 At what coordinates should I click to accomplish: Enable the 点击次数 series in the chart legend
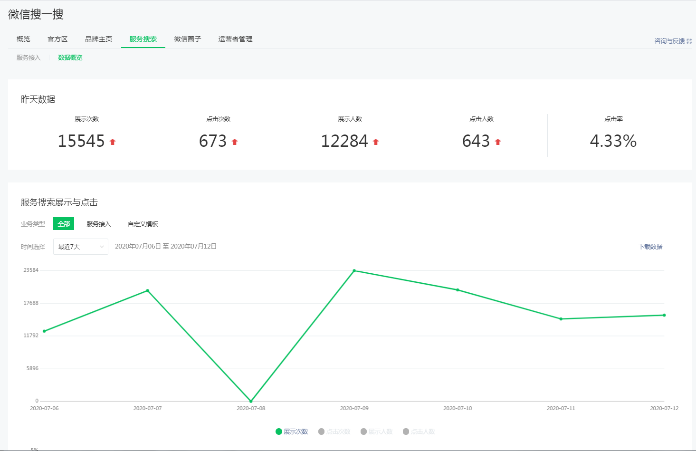334,432
